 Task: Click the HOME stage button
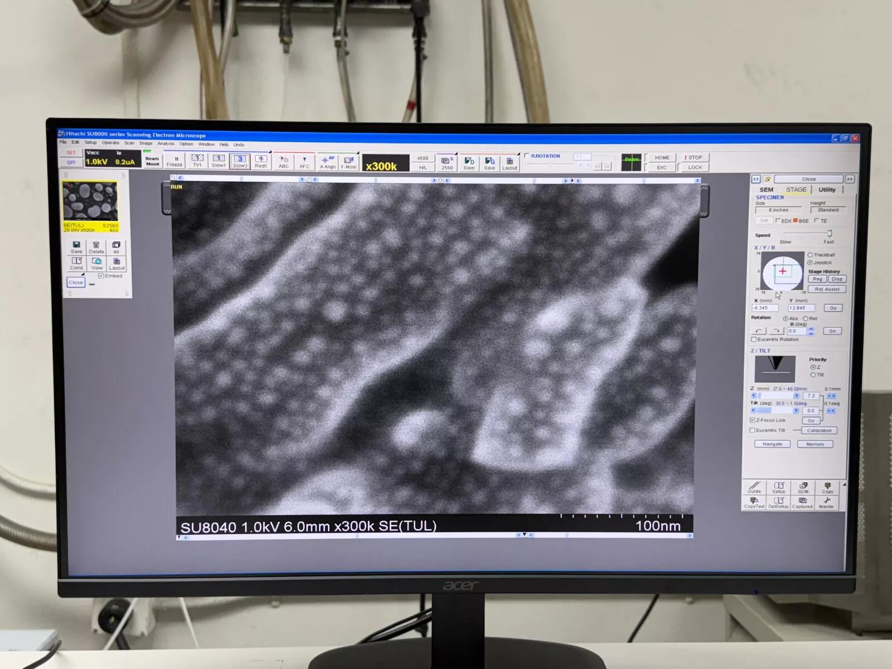coord(661,157)
